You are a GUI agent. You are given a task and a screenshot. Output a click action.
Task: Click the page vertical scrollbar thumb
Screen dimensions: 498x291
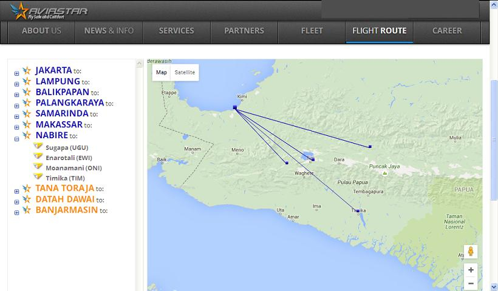pos(494,140)
